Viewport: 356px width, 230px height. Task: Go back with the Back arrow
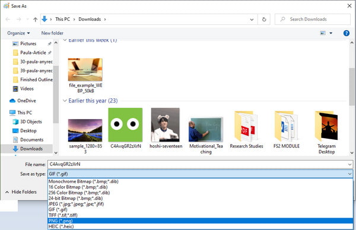coord(8,20)
